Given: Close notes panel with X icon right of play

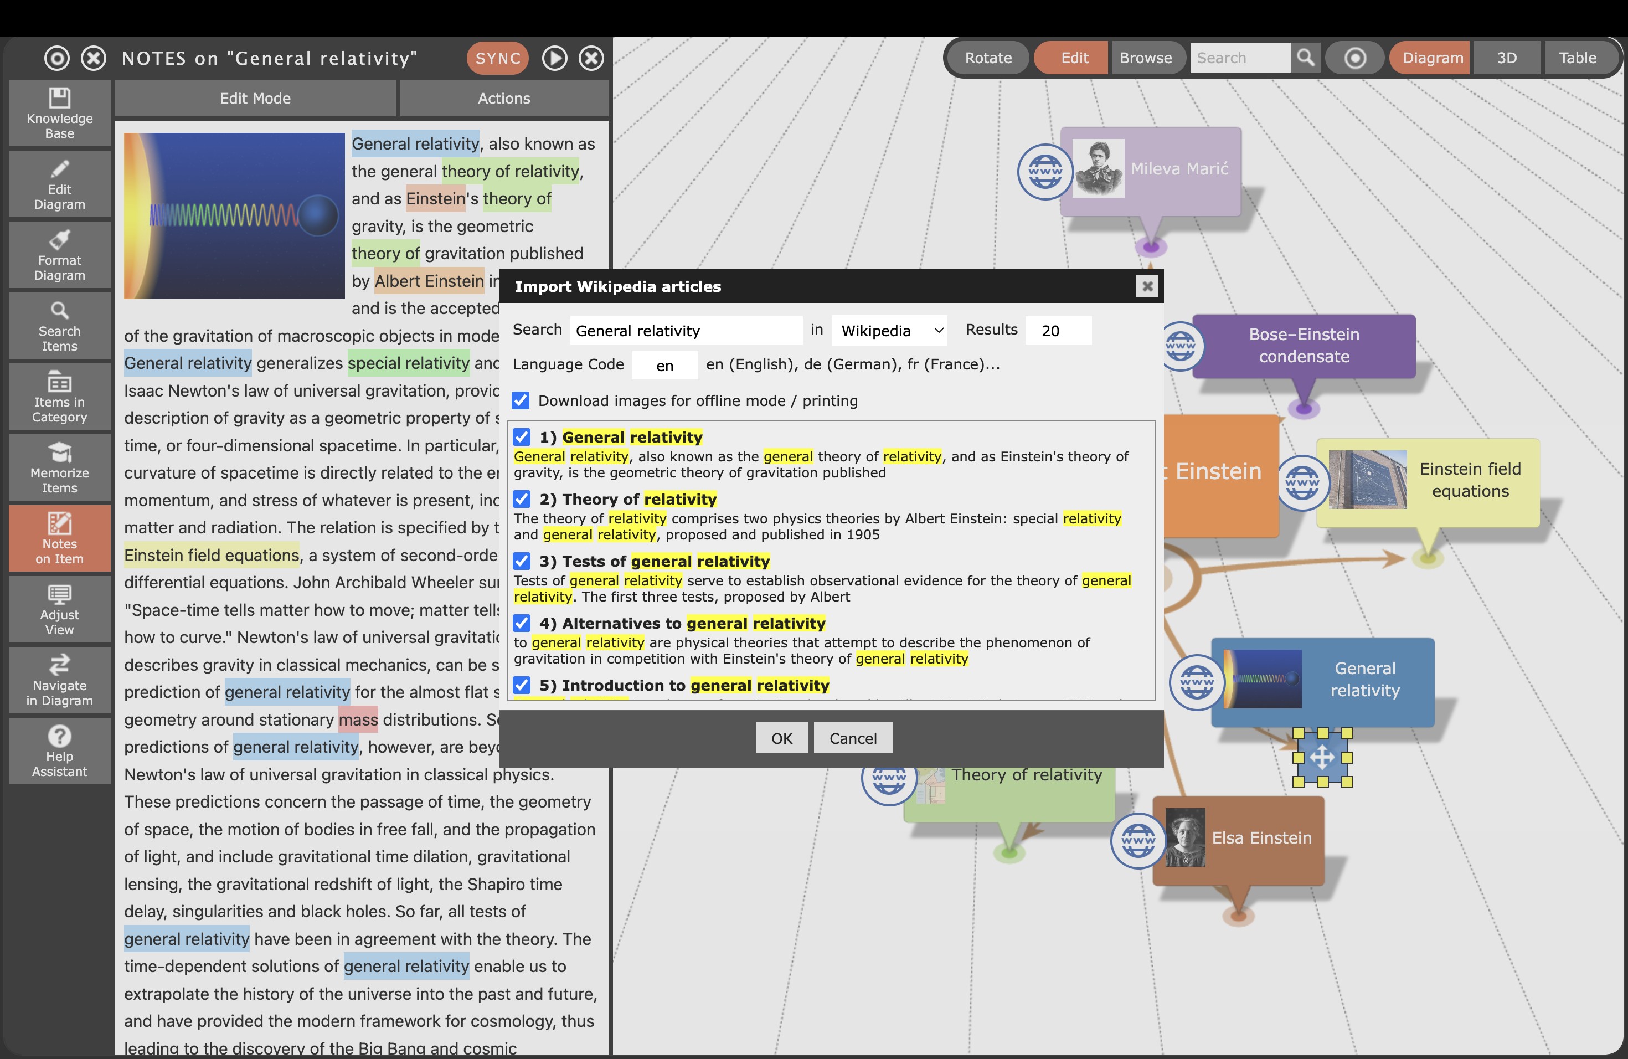Looking at the screenshot, I should pyautogui.click(x=592, y=58).
